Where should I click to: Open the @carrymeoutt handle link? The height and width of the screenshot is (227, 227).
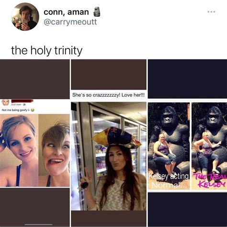(70, 22)
